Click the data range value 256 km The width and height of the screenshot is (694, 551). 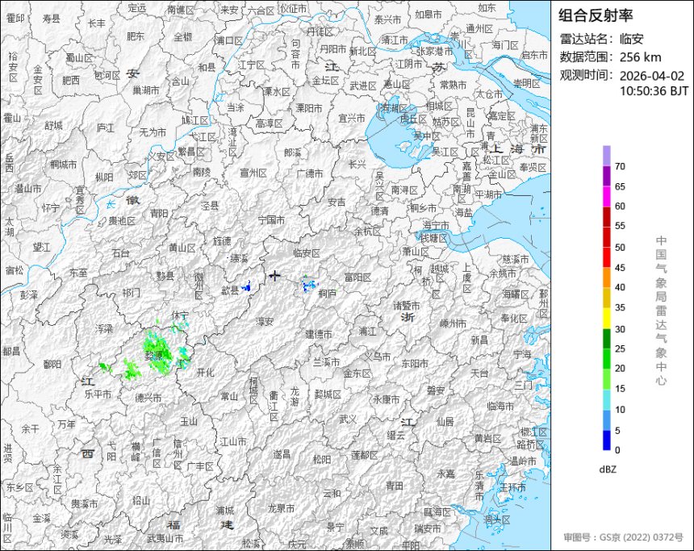(640, 57)
